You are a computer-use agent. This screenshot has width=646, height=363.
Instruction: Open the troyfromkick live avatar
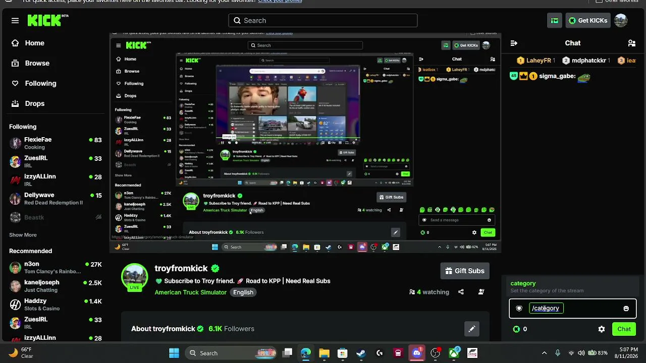coord(134,276)
